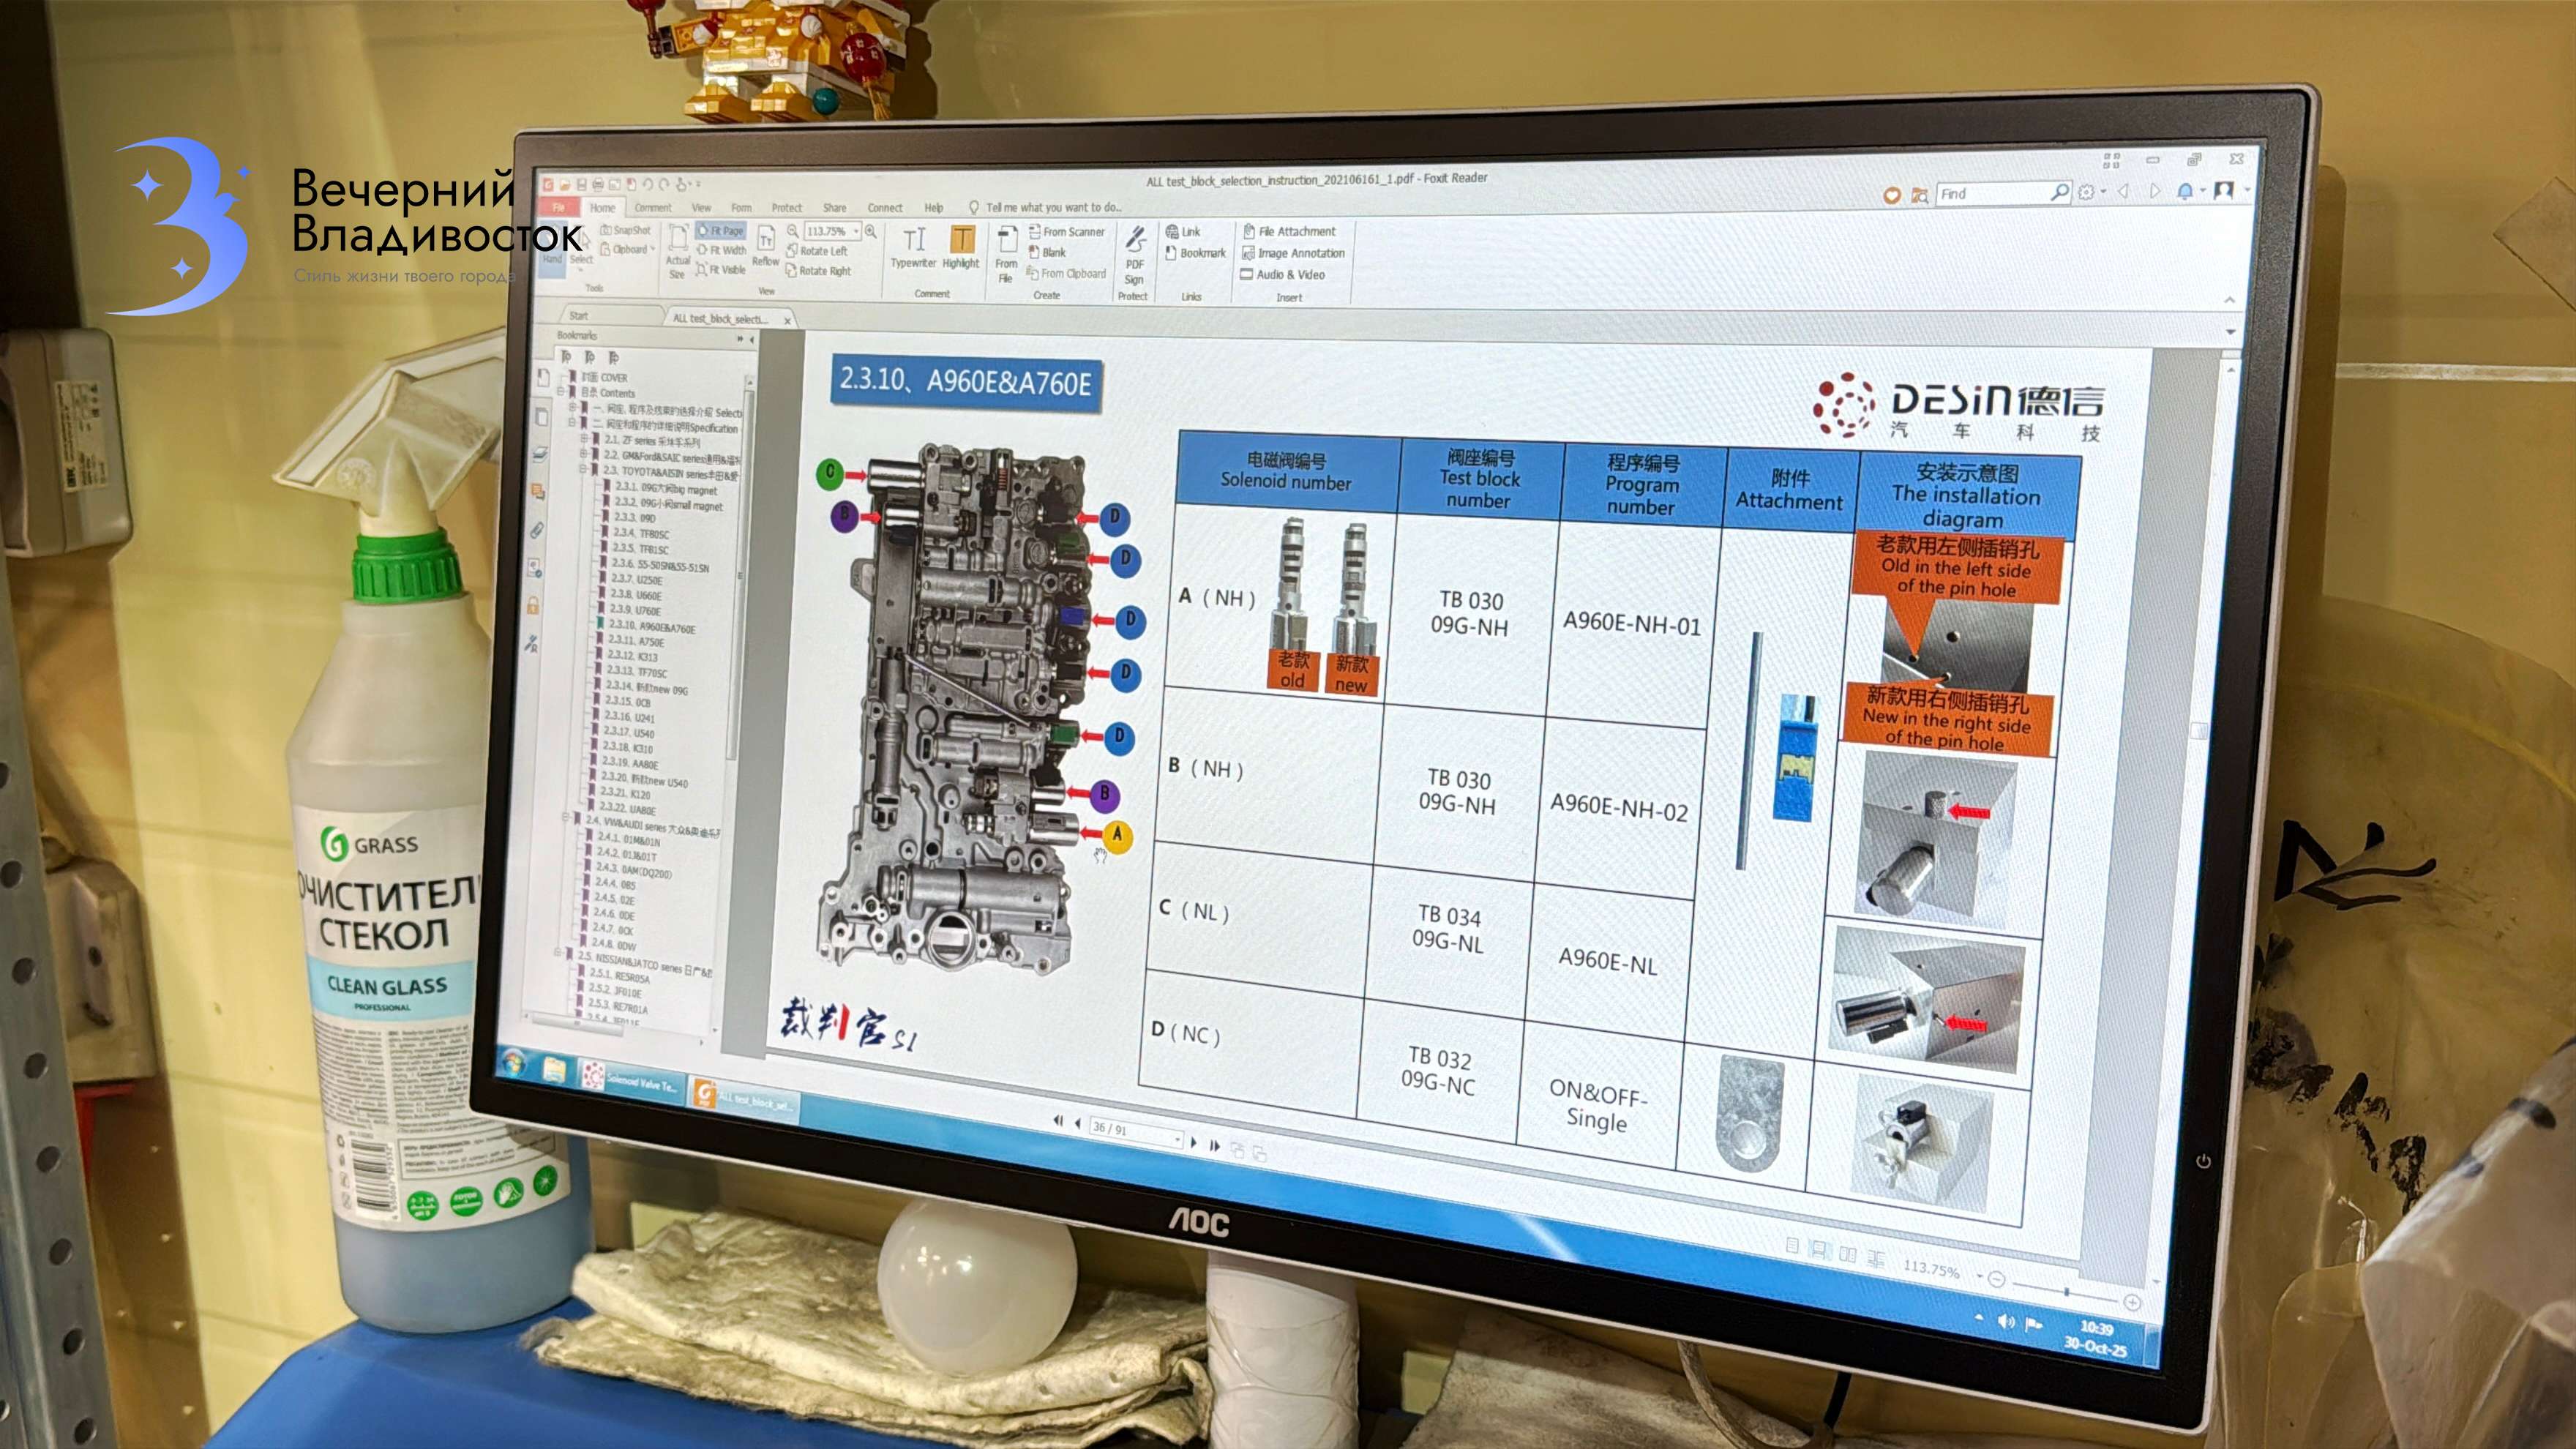Screen dimensions: 2576x1449
Task: Click the zoom in magnifier icon
Action: (871, 231)
